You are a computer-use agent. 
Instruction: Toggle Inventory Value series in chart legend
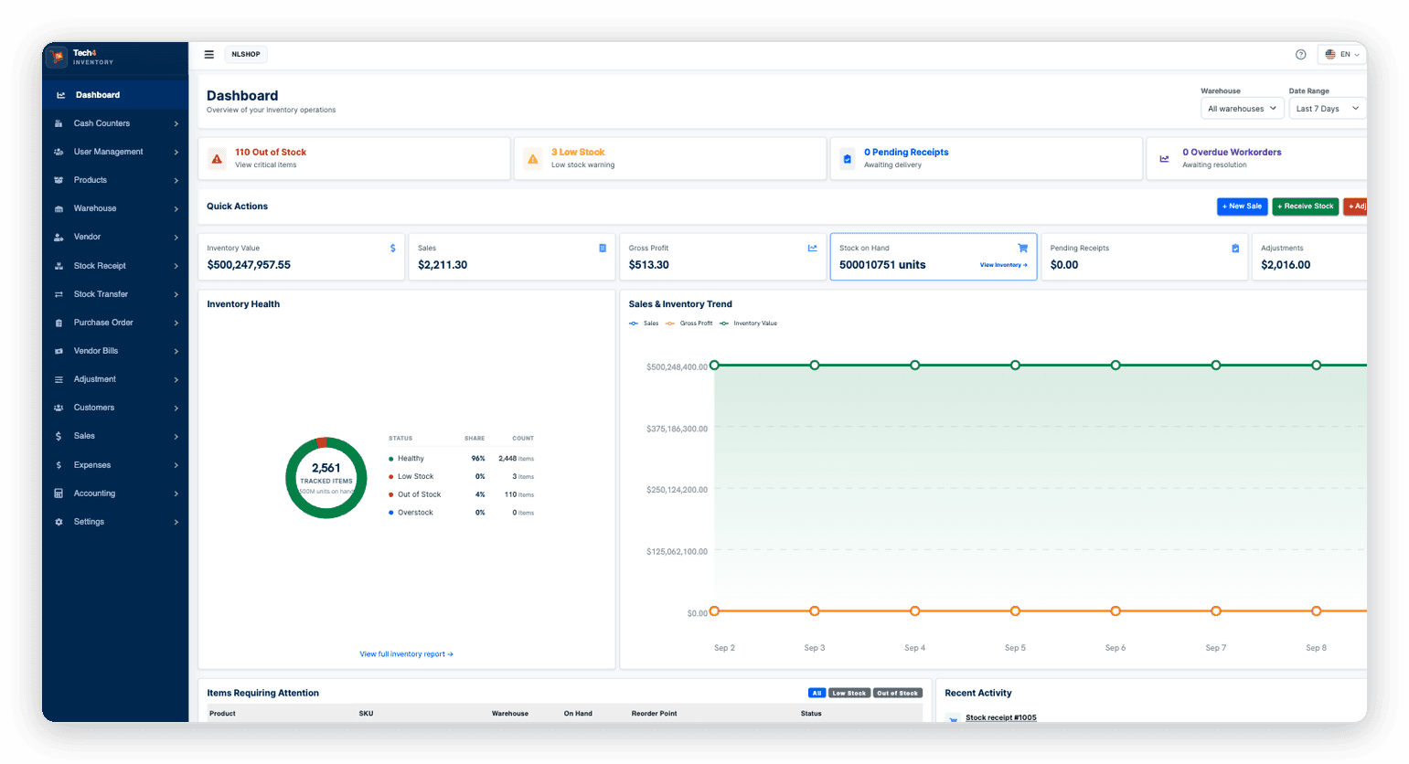[x=748, y=324]
